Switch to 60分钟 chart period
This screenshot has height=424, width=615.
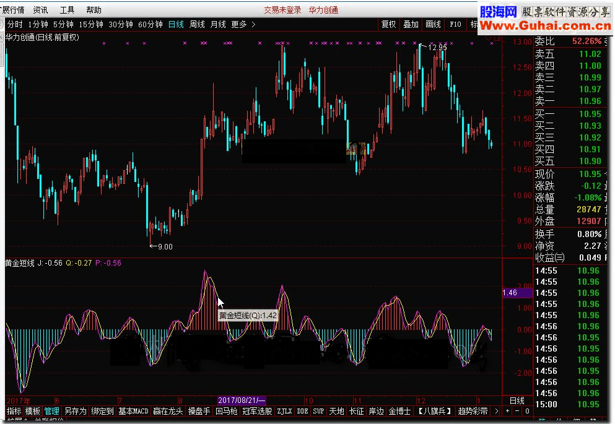(x=150, y=24)
